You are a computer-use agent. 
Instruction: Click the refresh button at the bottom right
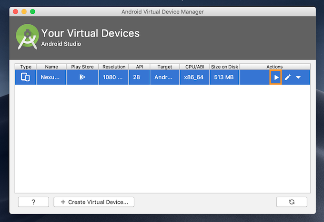pos(292,202)
